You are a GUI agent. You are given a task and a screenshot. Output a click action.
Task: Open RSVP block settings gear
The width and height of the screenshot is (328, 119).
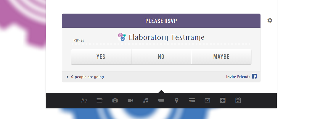point(270,21)
